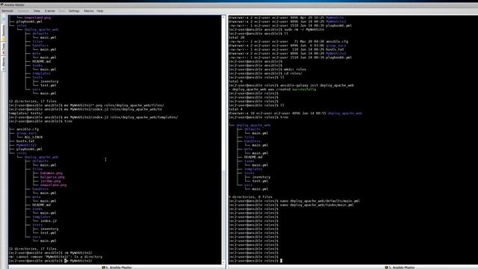
Task: Click the left terminal scrollbar thumb
Action: (x=223, y=215)
